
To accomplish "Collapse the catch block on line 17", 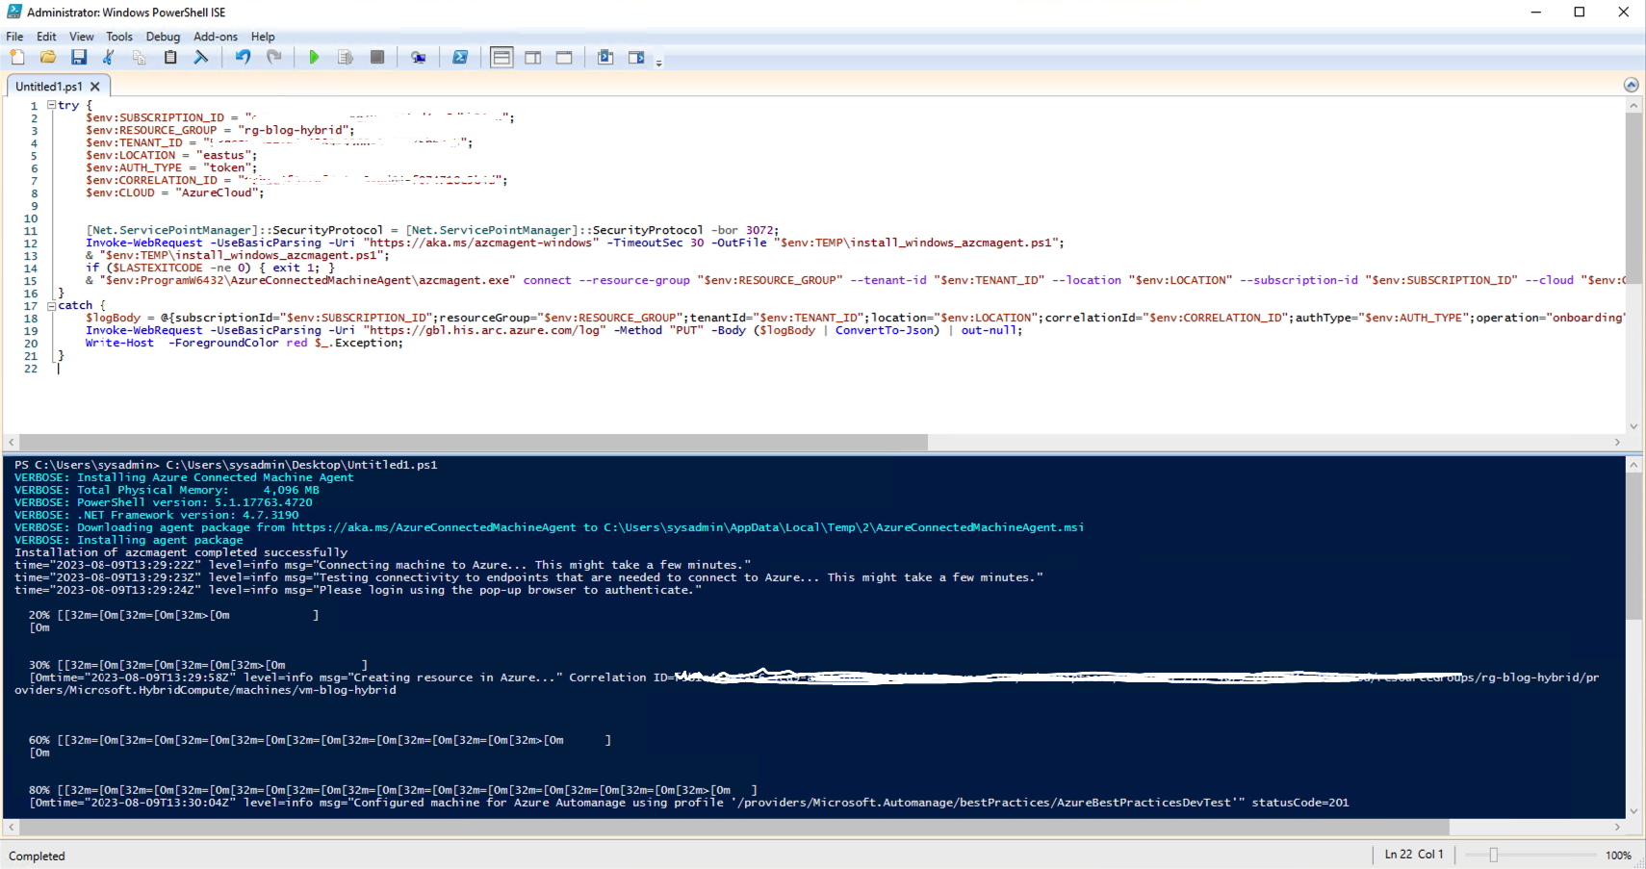I will [x=51, y=305].
